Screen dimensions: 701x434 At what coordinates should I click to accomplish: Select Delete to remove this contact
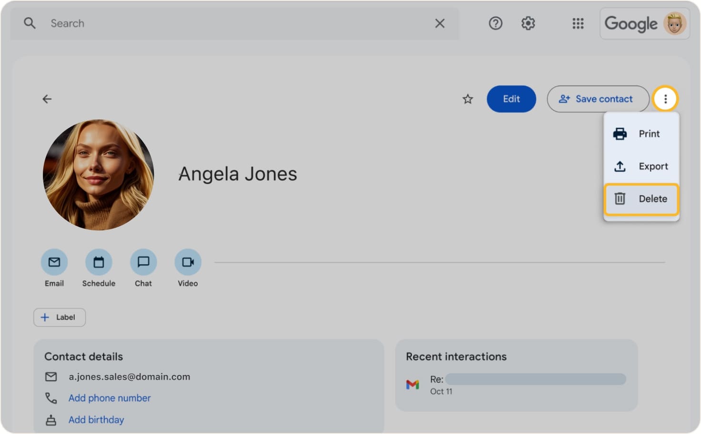[x=641, y=198]
